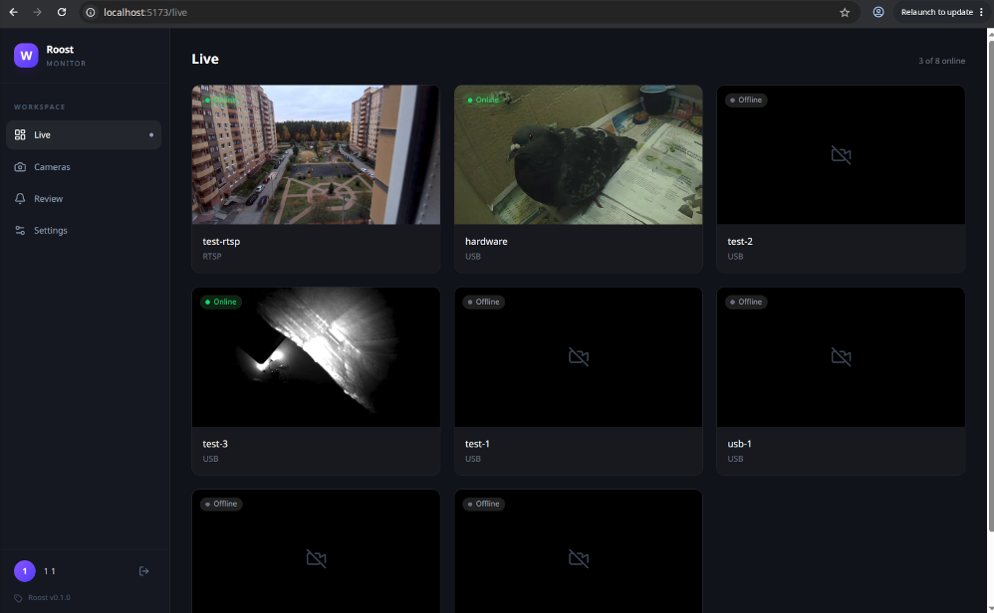Click the logout icon beside user name

click(143, 571)
